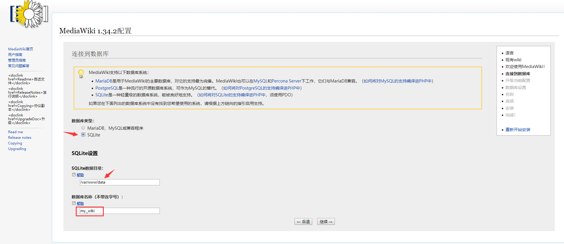Click the 现有wiki step in the installer list
Viewport: 564px width, 244px height.
pos(513,60)
